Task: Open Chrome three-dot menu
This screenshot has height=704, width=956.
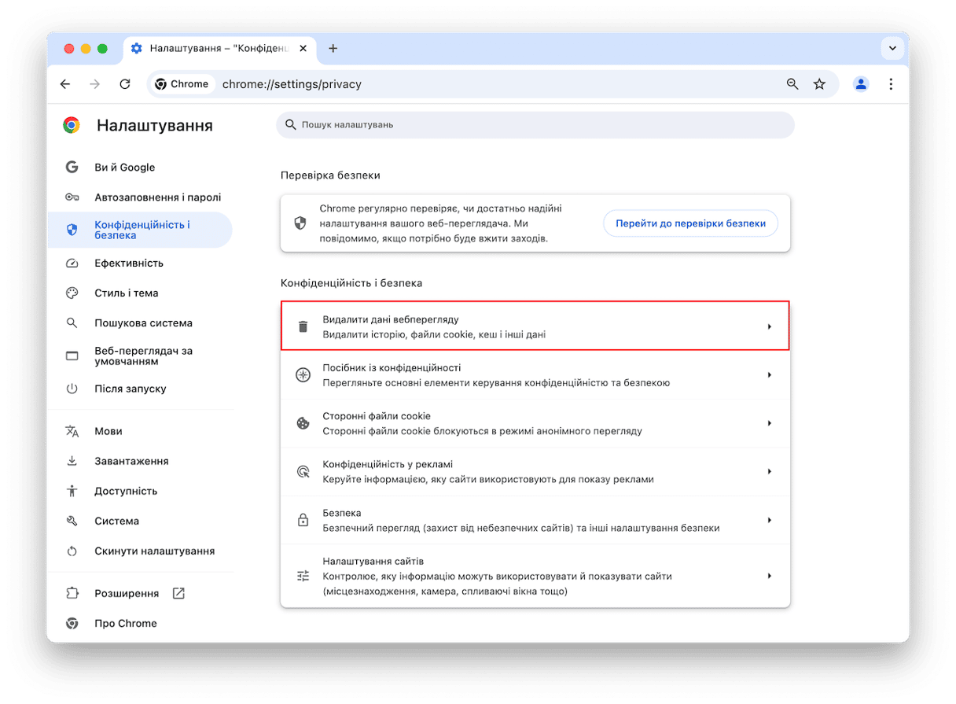Action: pos(891,84)
